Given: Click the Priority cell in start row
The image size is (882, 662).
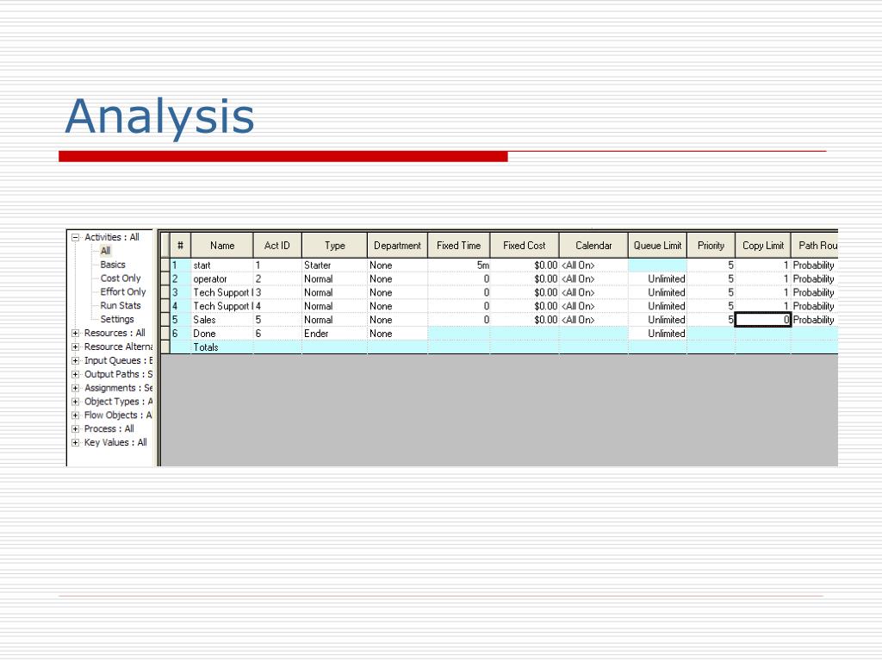Looking at the screenshot, I should tap(711, 265).
